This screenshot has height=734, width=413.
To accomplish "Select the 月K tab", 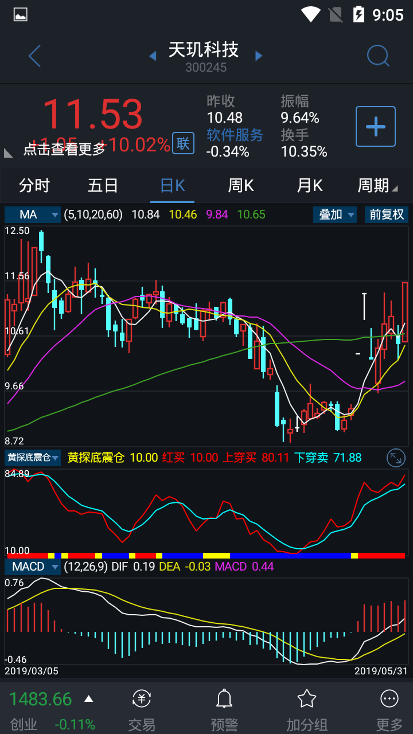I will pos(310,185).
